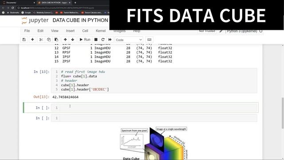
Task: Run the selected cell
Action: pyautogui.click(x=85, y=40)
